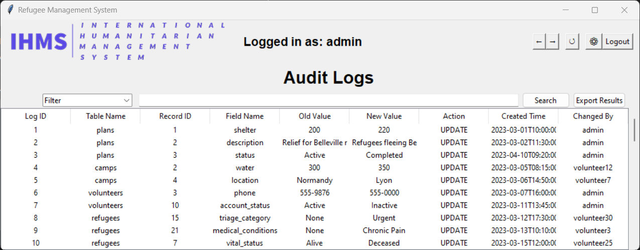This screenshot has width=640, height=250.
Task: Select the 'Normandy' old value cell
Action: pyautogui.click(x=315, y=180)
